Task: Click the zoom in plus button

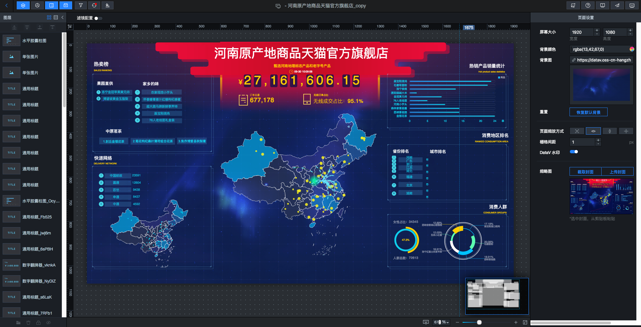Action: click(x=516, y=322)
